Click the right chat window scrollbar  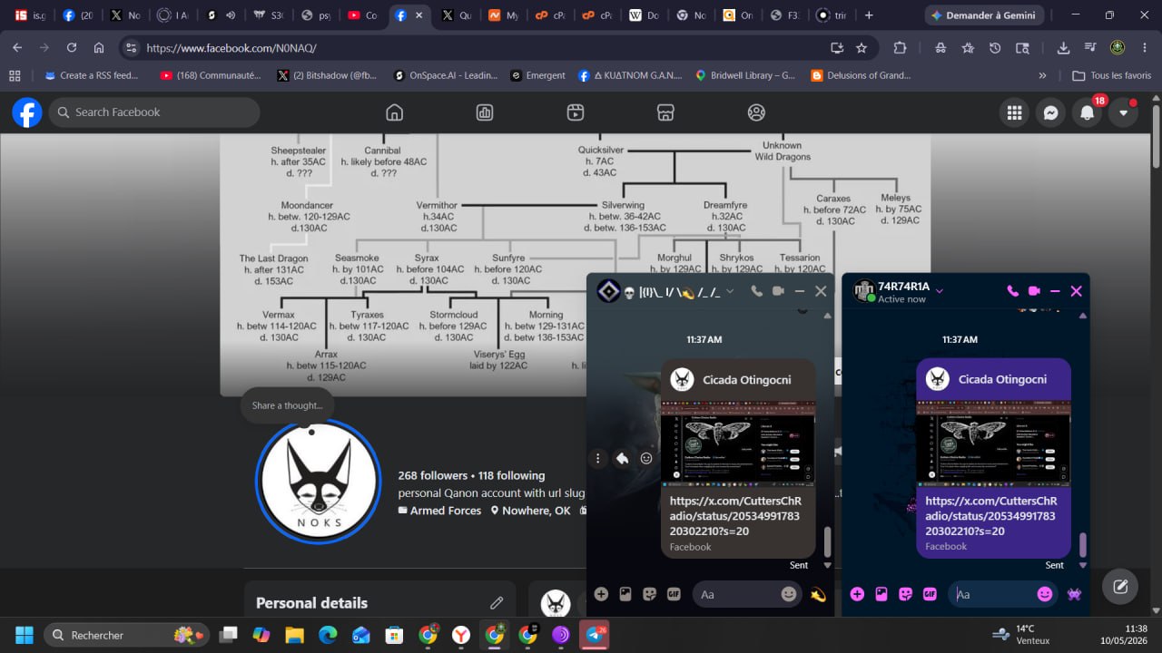point(1082,544)
